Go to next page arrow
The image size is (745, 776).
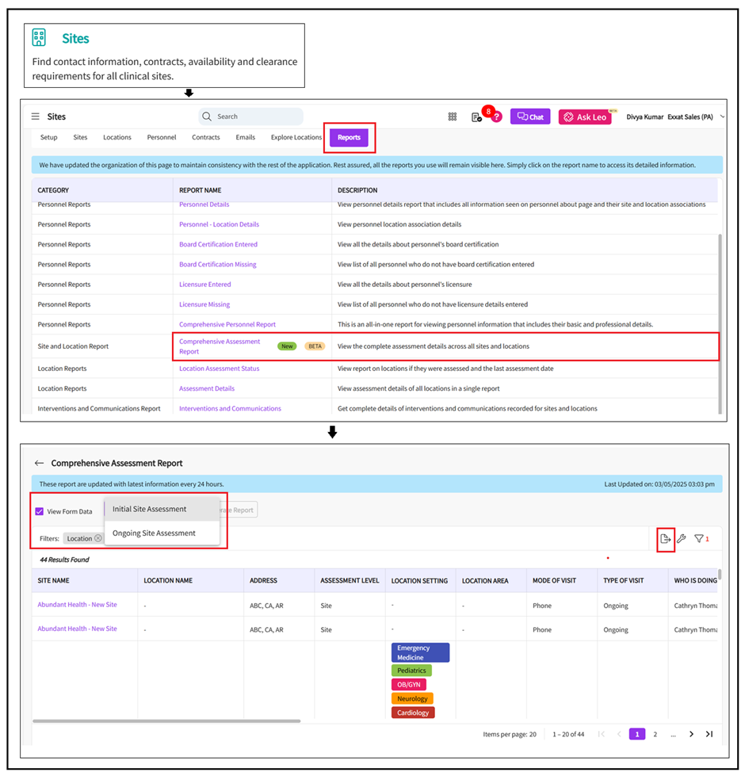691,734
